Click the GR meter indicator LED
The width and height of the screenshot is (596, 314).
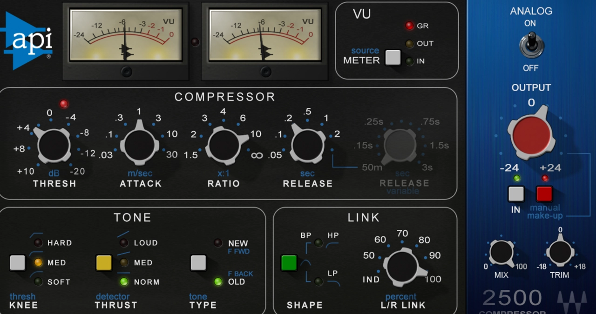(x=409, y=26)
